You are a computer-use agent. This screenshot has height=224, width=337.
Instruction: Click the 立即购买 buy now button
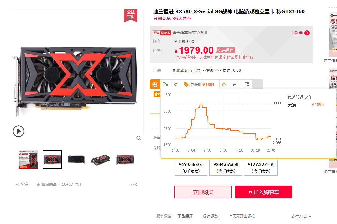coord(203,192)
